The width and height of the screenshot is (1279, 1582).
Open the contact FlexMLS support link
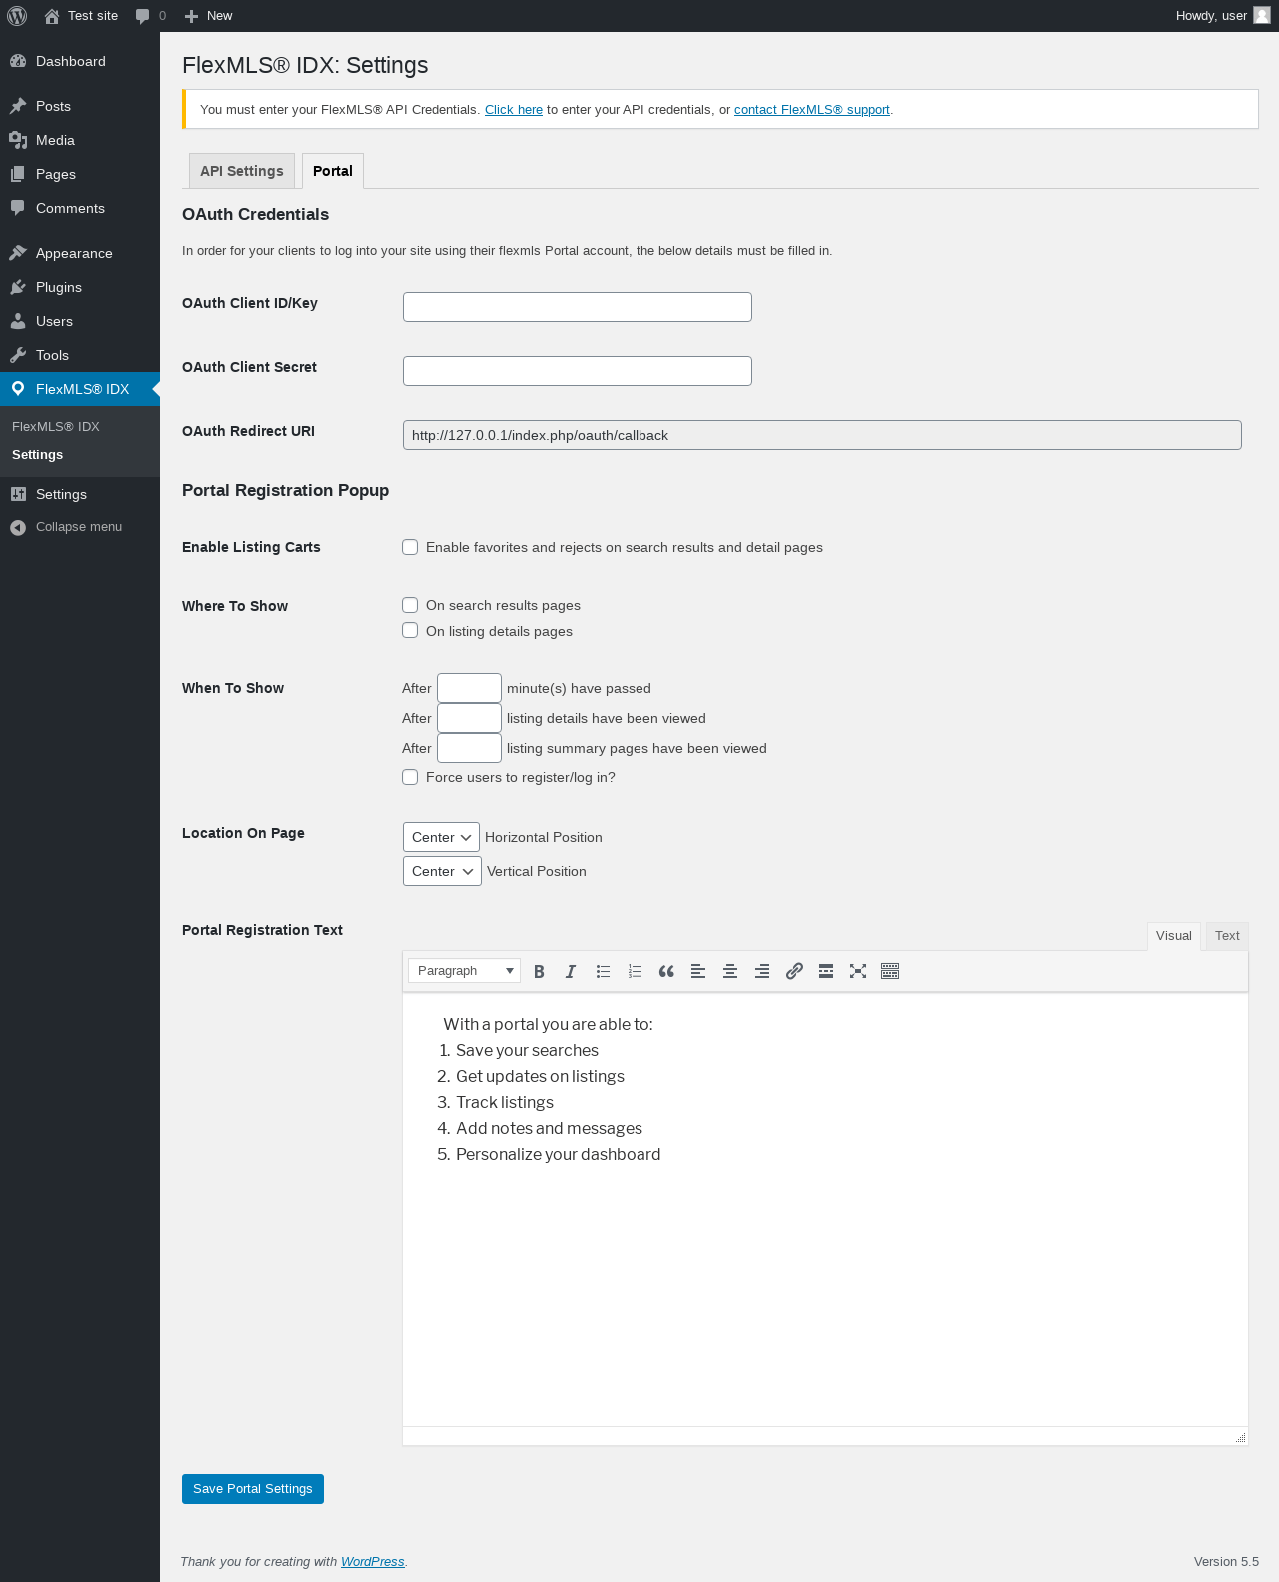pyautogui.click(x=812, y=110)
